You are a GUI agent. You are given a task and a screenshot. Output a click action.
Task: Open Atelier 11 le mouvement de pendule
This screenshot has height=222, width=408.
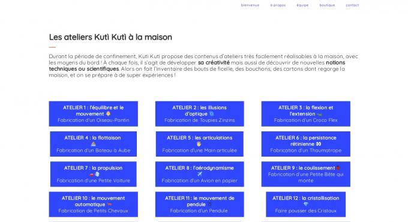[200, 205]
